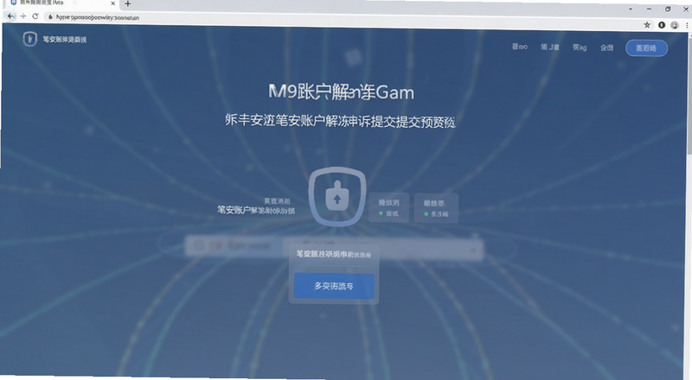Click the '笔安账户解冻' label left of the shield
Viewport: 692px width, 380px height.
coord(256,210)
